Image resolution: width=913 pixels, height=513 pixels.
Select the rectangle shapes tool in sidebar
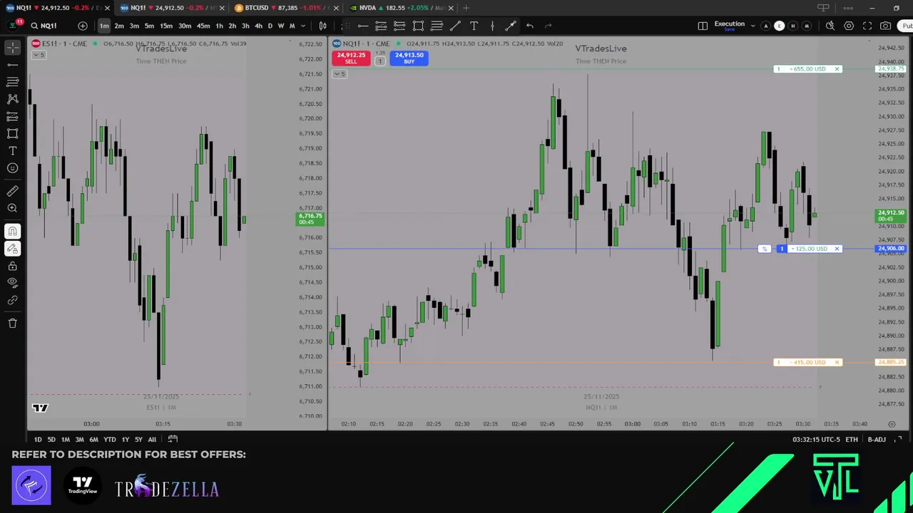coord(13,133)
